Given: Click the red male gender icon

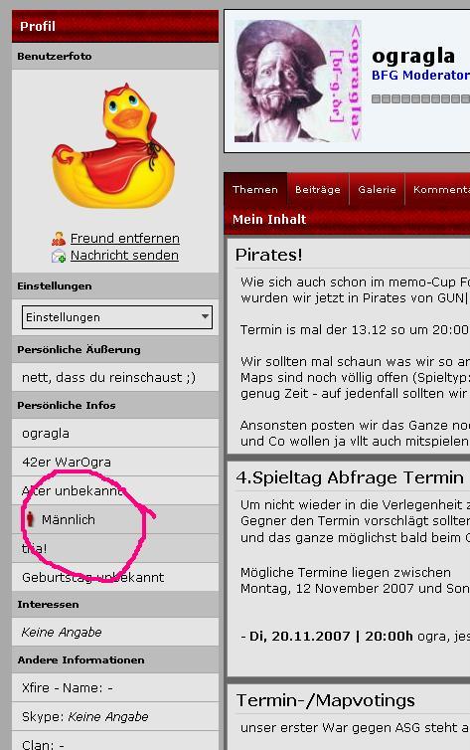Looking at the screenshot, I should [x=31, y=519].
